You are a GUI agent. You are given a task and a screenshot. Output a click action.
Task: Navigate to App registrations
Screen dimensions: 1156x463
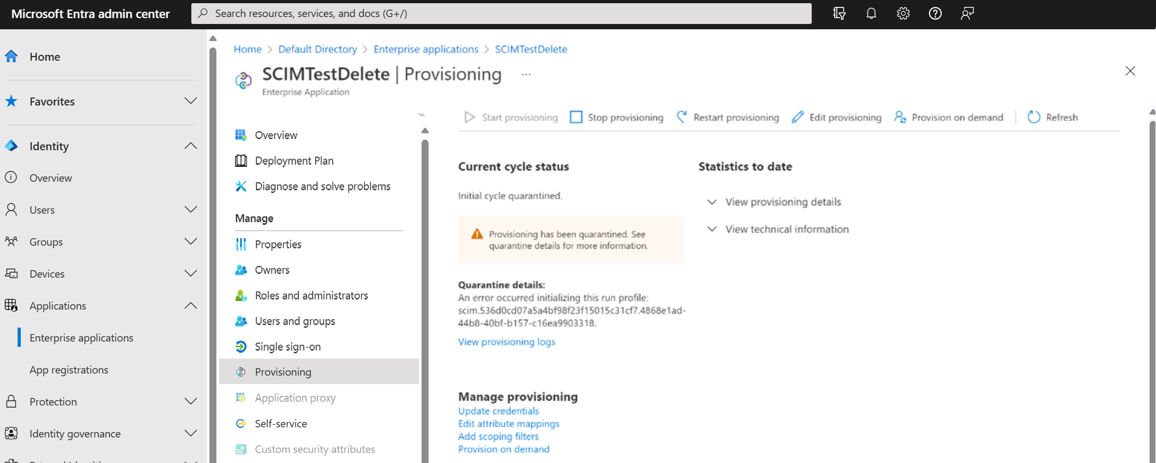(69, 369)
